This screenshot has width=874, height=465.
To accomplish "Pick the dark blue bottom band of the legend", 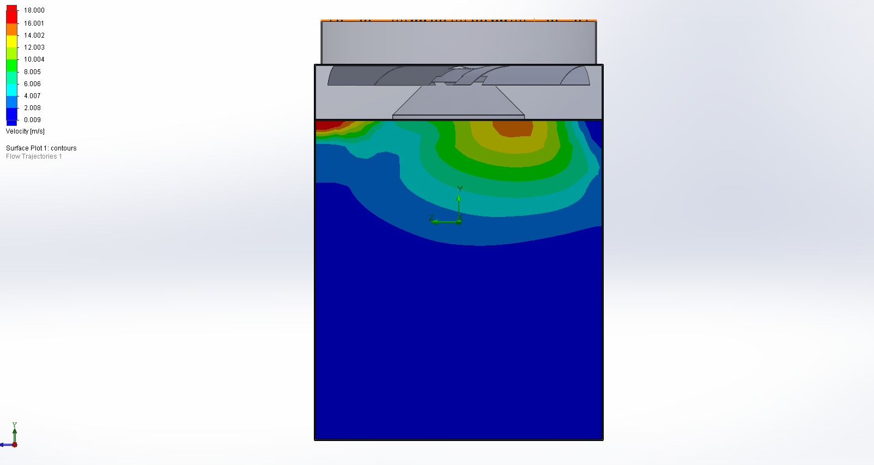I will coord(11,117).
